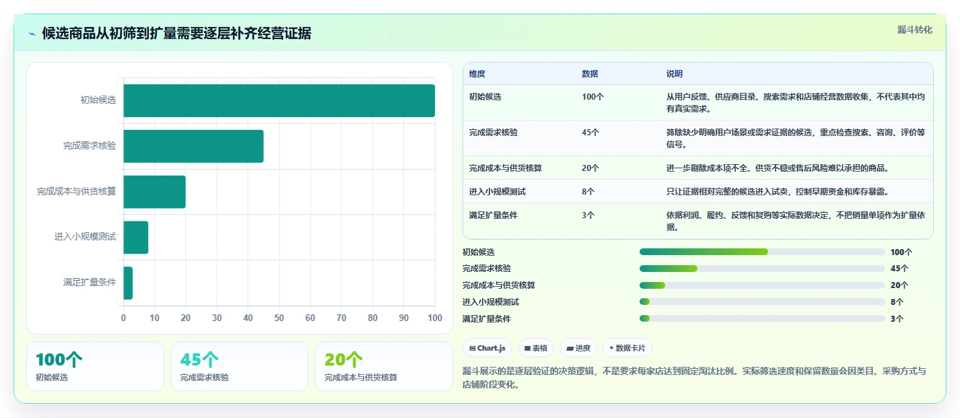Image resolution: width=960 pixels, height=418 pixels.
Task: Click the 100个 cell in the table
Action: 593,97
